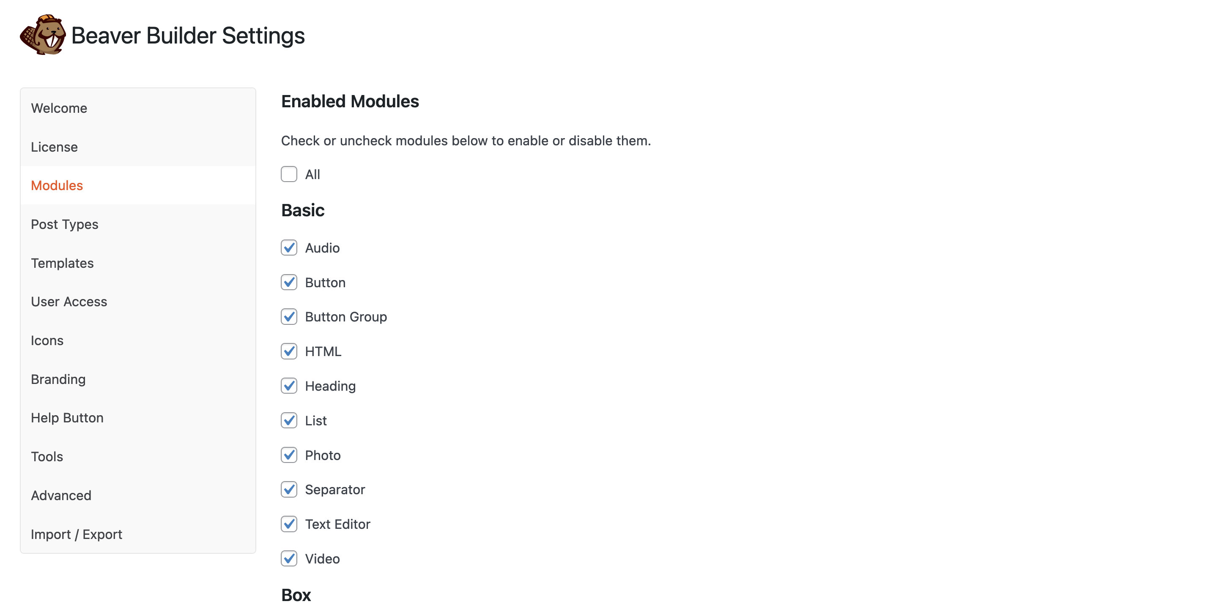Open the License settings section
Screen dimensions: 1217x615
tap(54, 146)
